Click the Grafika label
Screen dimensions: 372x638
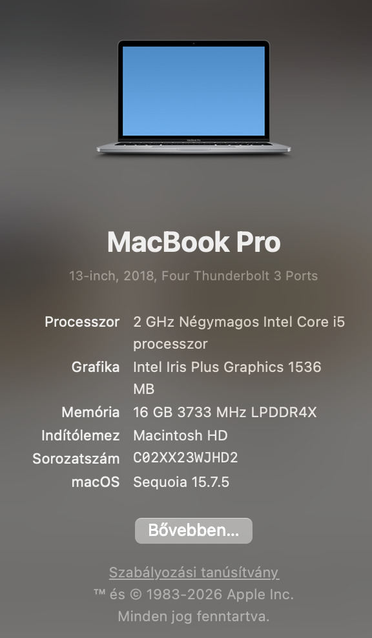pos(96,367)
